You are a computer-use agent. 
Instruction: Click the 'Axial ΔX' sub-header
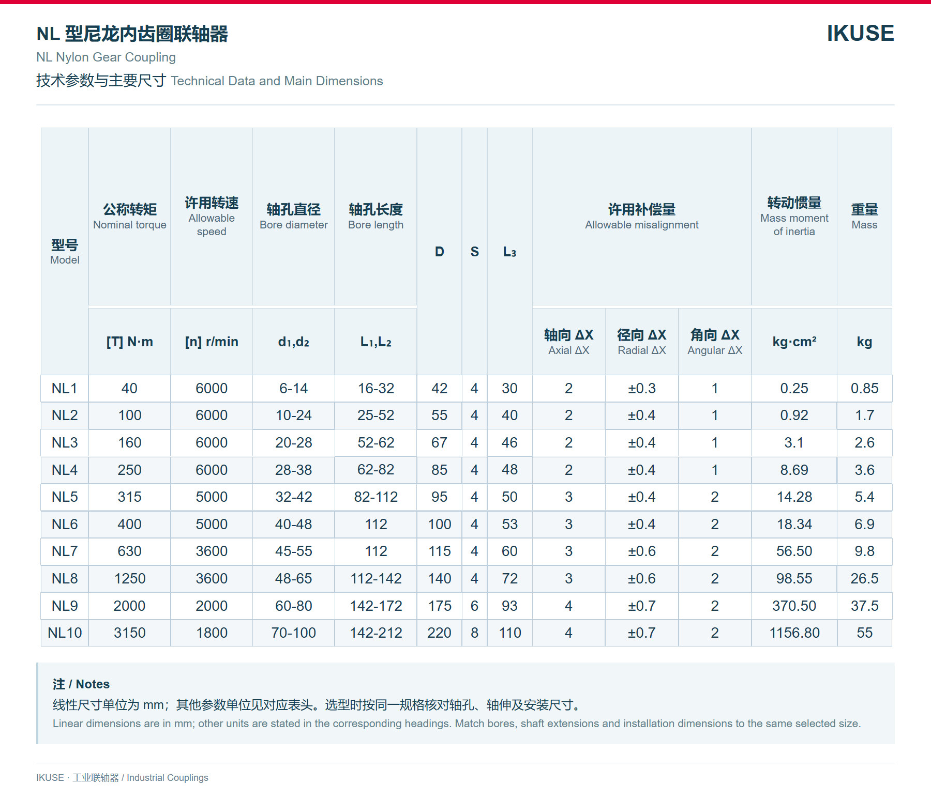pos(569,342)
